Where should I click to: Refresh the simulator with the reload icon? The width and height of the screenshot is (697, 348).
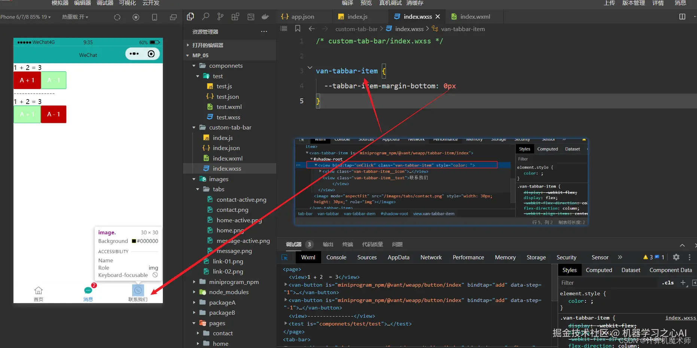click(117, 17)
